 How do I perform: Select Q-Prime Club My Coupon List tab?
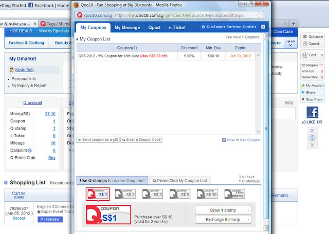180,181
